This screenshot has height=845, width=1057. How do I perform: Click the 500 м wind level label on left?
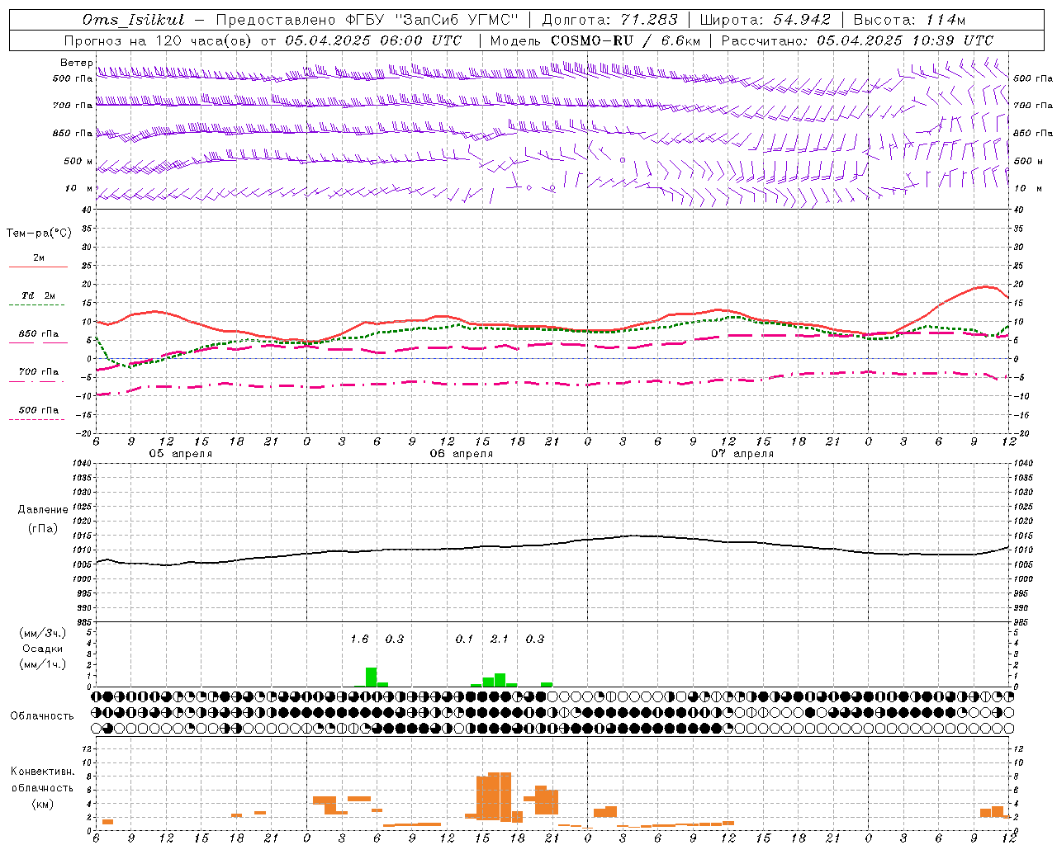[x=78, y=162]
